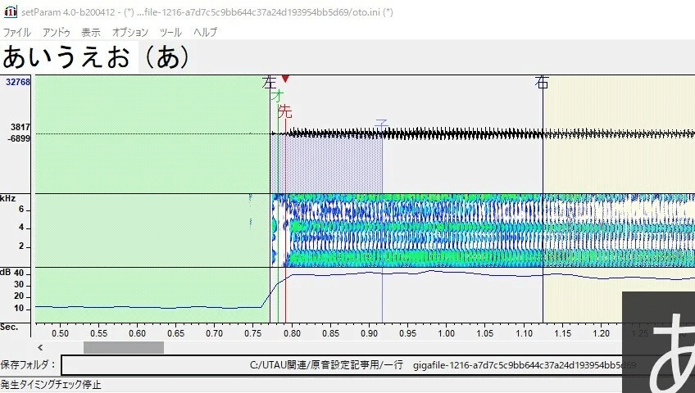The height and width of the screenshot is (393, 695).
Task: Open the ヘルプ menu
Action: click(205, 32)
